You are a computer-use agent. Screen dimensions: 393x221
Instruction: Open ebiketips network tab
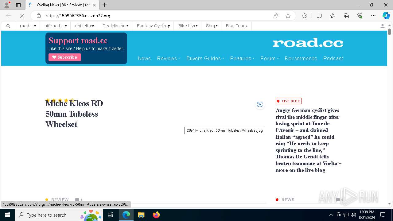pos(84,26)
